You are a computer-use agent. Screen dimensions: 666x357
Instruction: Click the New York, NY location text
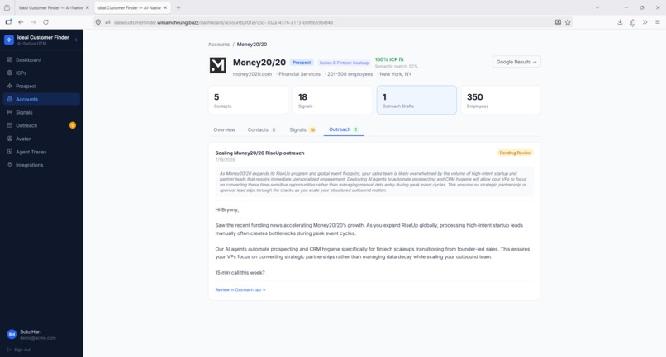click(396, 74)
